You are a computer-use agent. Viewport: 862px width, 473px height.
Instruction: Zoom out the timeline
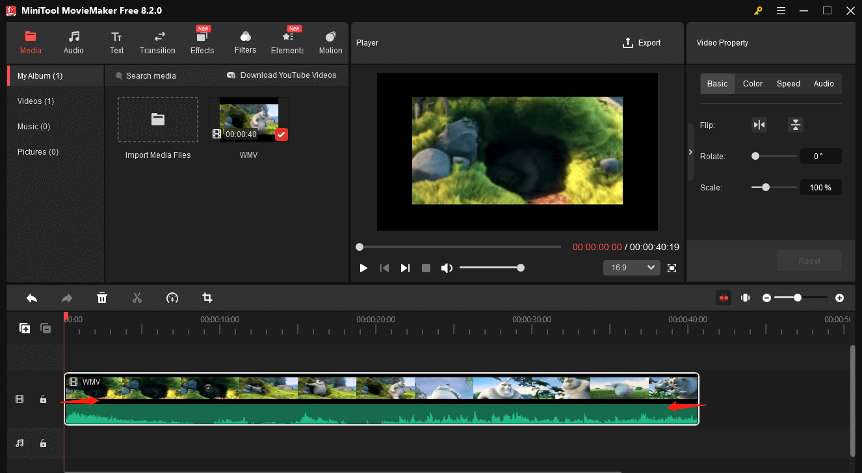767,298
